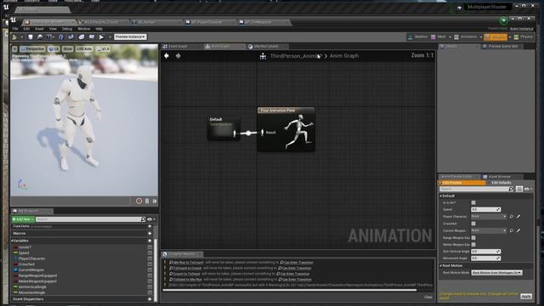Click the Animation mode icon
The width and height of the screenshot is (544, 306).
tap(456, 37)
